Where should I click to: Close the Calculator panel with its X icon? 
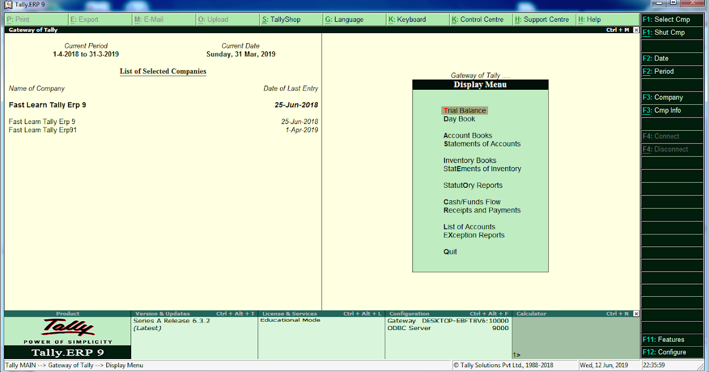pyautogui.click(x=635, y=314)
